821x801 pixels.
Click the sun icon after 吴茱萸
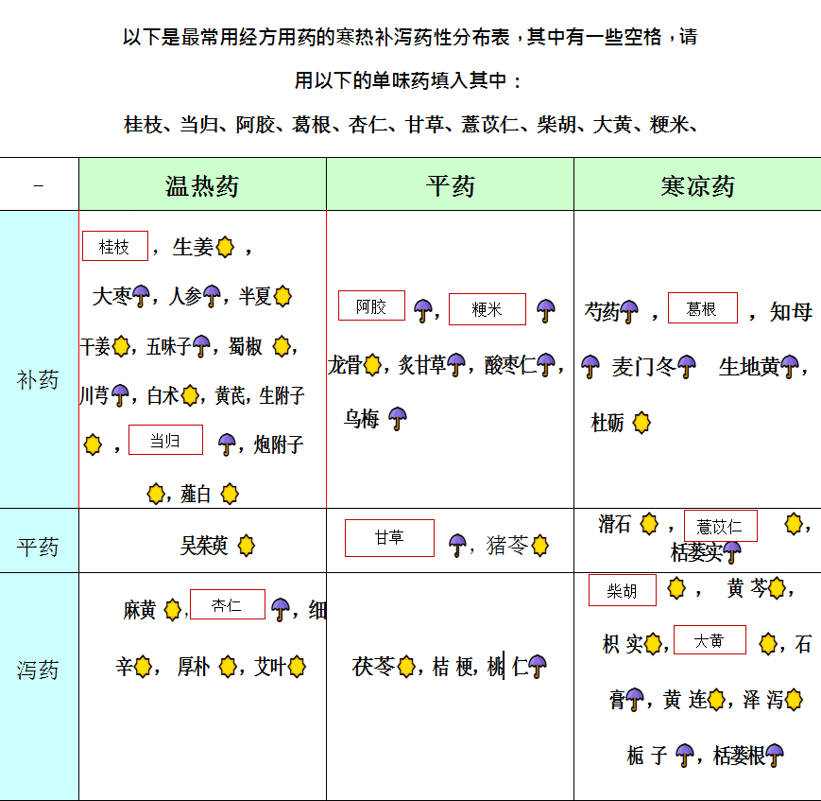point(246,546)
